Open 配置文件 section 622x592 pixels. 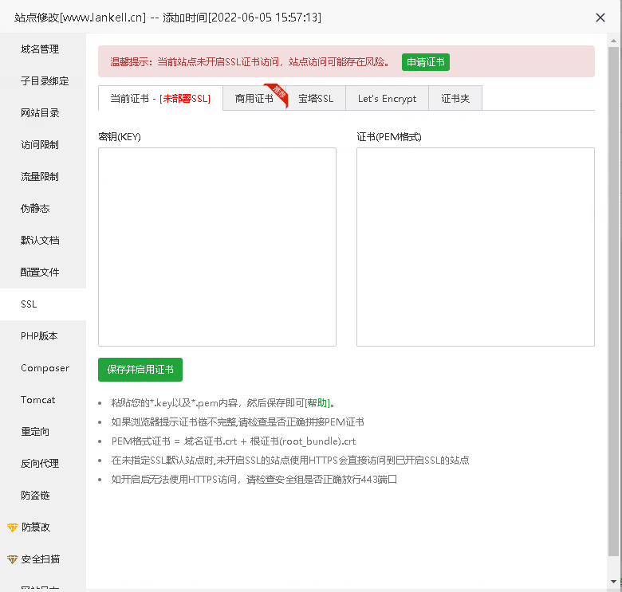[x=40, y=272]
